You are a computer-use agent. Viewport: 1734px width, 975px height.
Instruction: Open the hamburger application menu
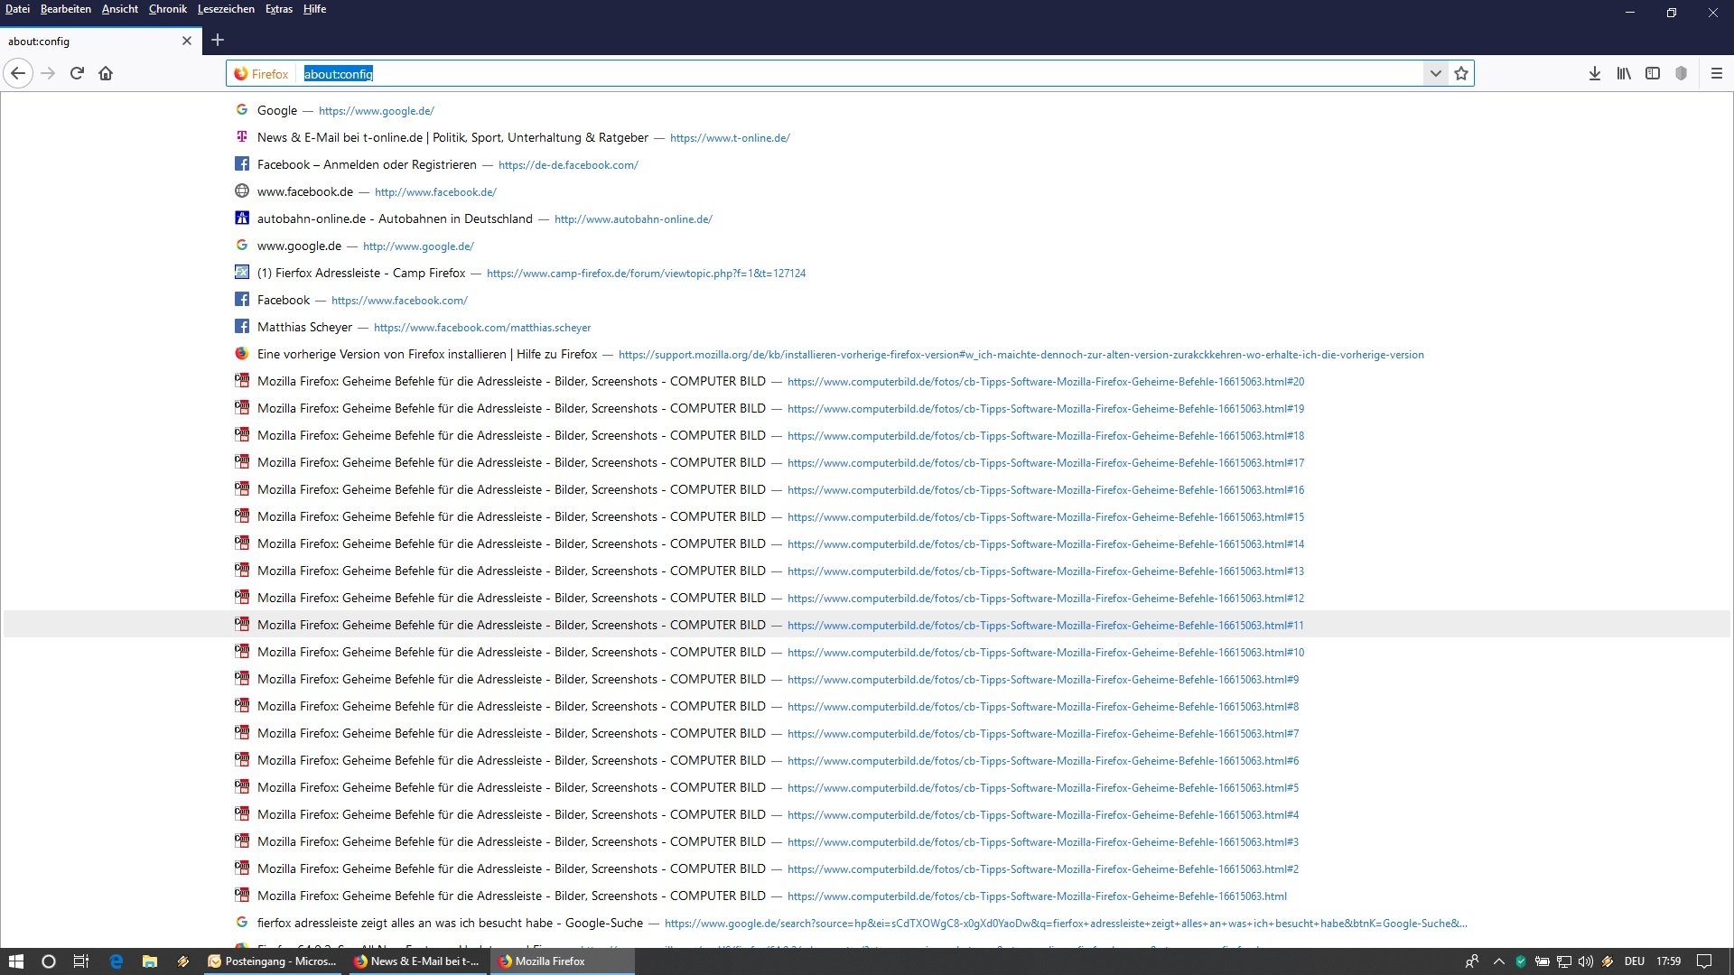pos(1717,73)
